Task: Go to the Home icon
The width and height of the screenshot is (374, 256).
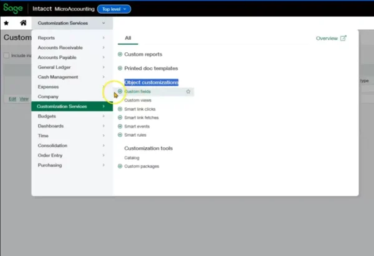Action: (23, 23)
